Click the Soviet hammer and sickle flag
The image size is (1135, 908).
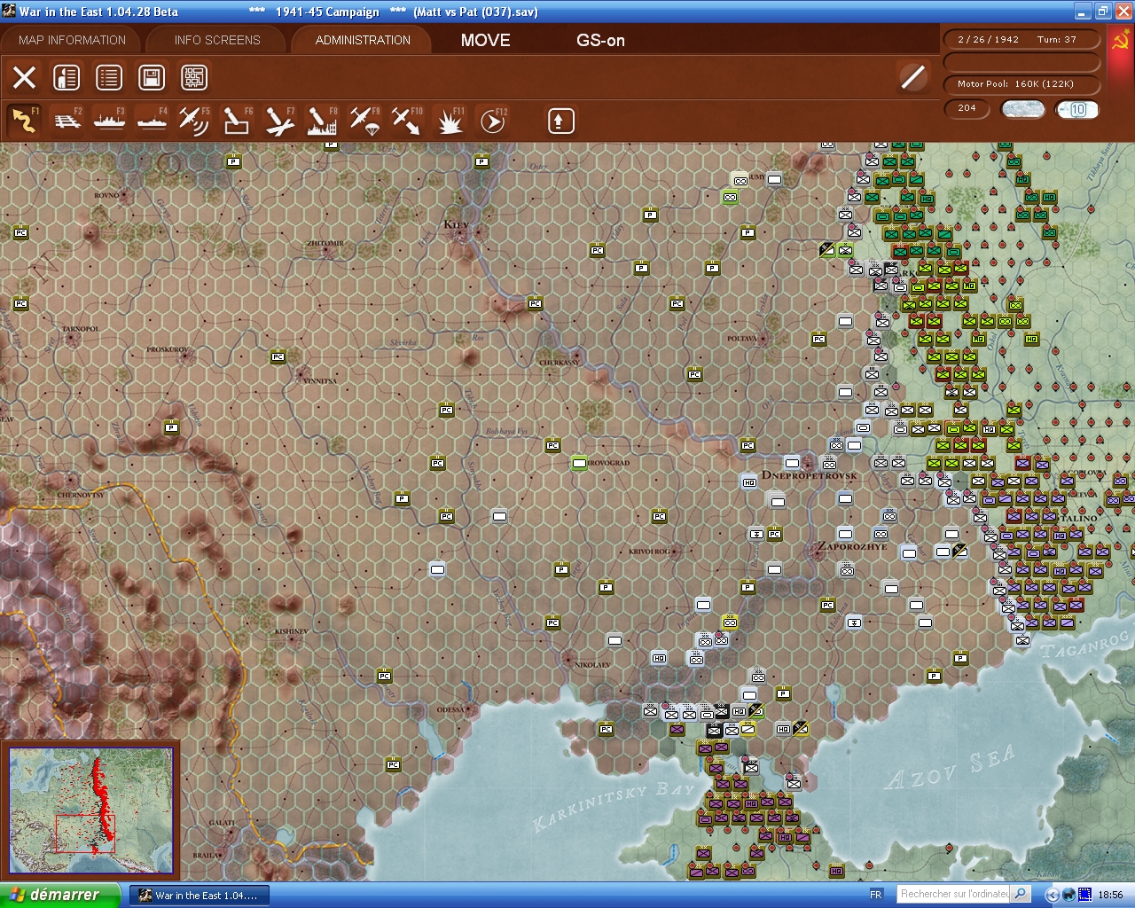pyautogui.click(x=1120, y=42)
